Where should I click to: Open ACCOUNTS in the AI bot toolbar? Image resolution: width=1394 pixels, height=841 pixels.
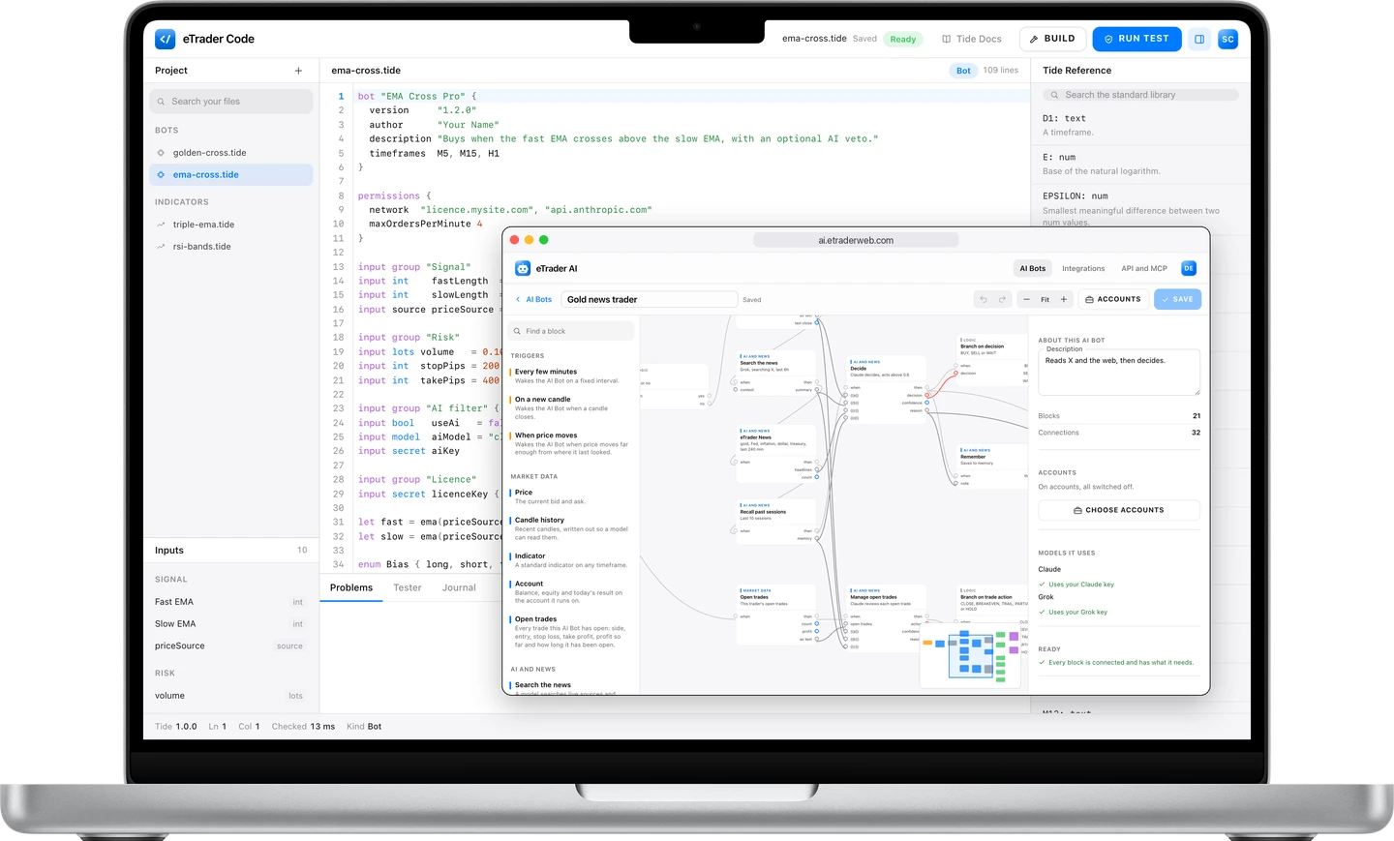(x=1113, y=299)
